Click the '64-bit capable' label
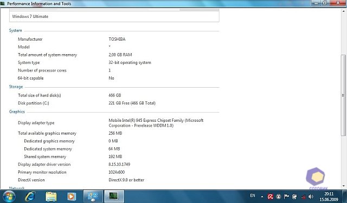 coord(30,78)
